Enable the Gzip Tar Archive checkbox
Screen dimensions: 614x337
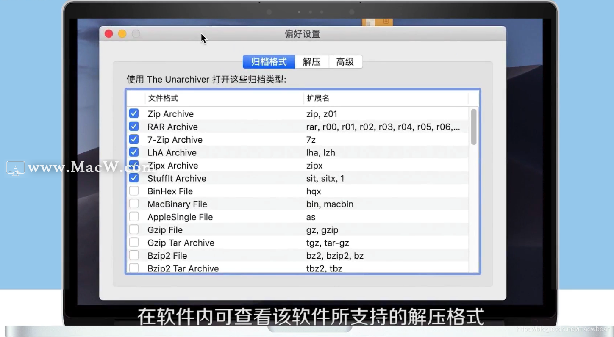[134, 243]
